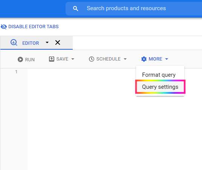Click line 1 in the editor gutter
The width and height of the screenshot is (202, 170).
click(x=16, y=72)
